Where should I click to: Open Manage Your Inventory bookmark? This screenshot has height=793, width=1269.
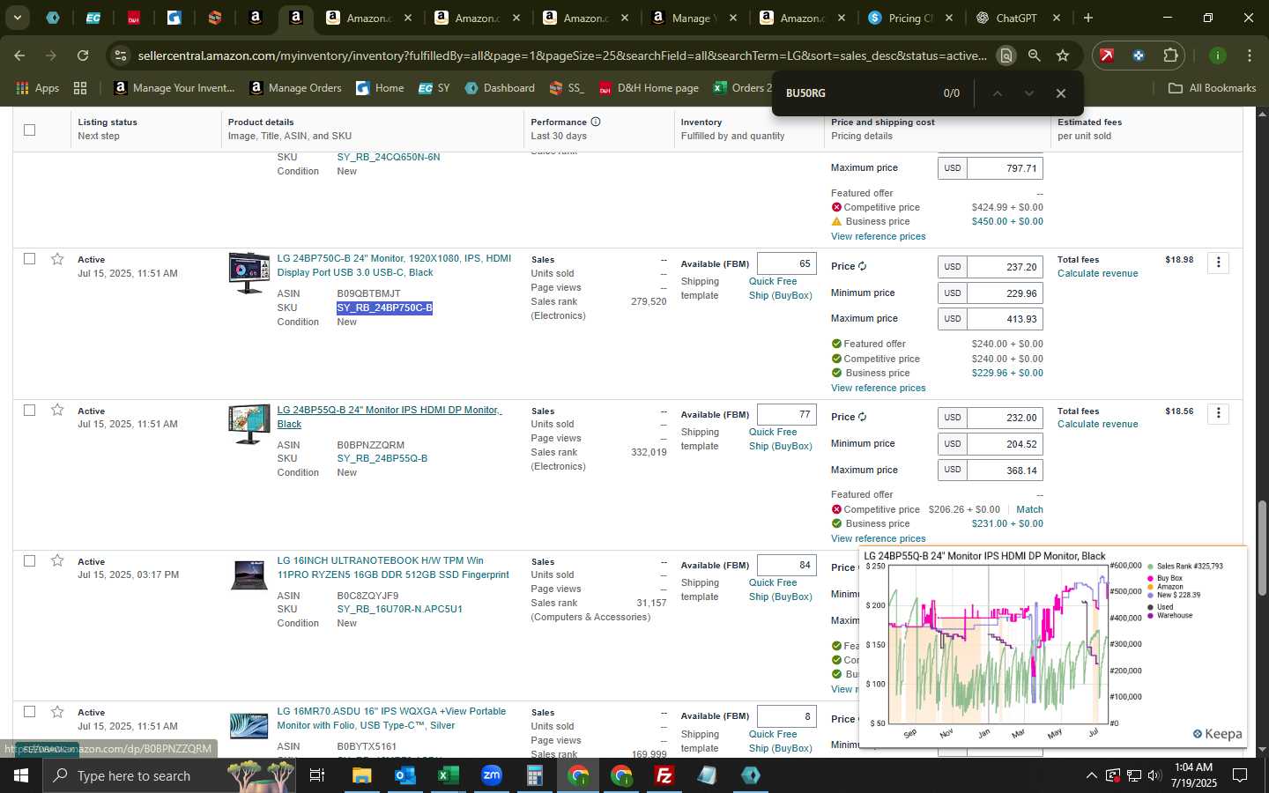click(174, 88)
